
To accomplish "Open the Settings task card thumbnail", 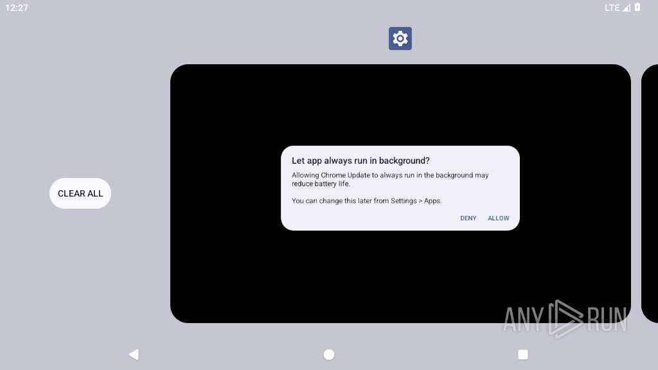I will 400,193.
